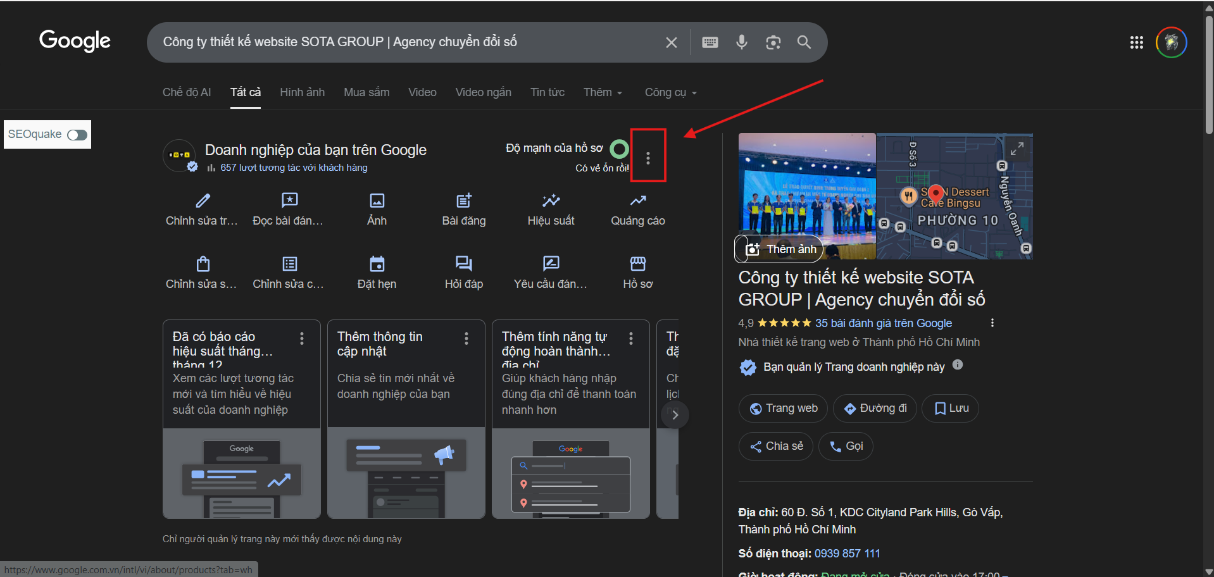This screenshot has height=577, width=1214.
Task: Click the Thêm ảnh add photo button
Action: [779, 249]
